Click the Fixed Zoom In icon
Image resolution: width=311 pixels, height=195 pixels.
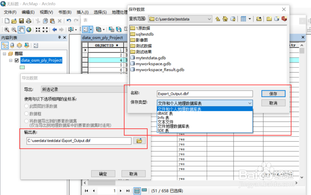coord(38,30)
